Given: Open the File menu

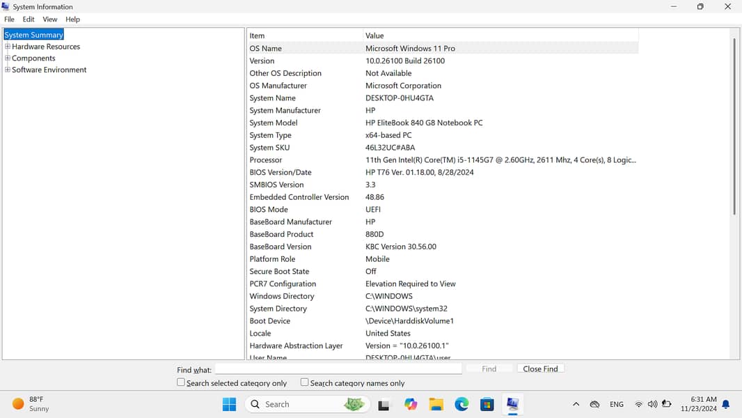Looking at the screenshot, I should pyautogui.click(x=9, y=20).
